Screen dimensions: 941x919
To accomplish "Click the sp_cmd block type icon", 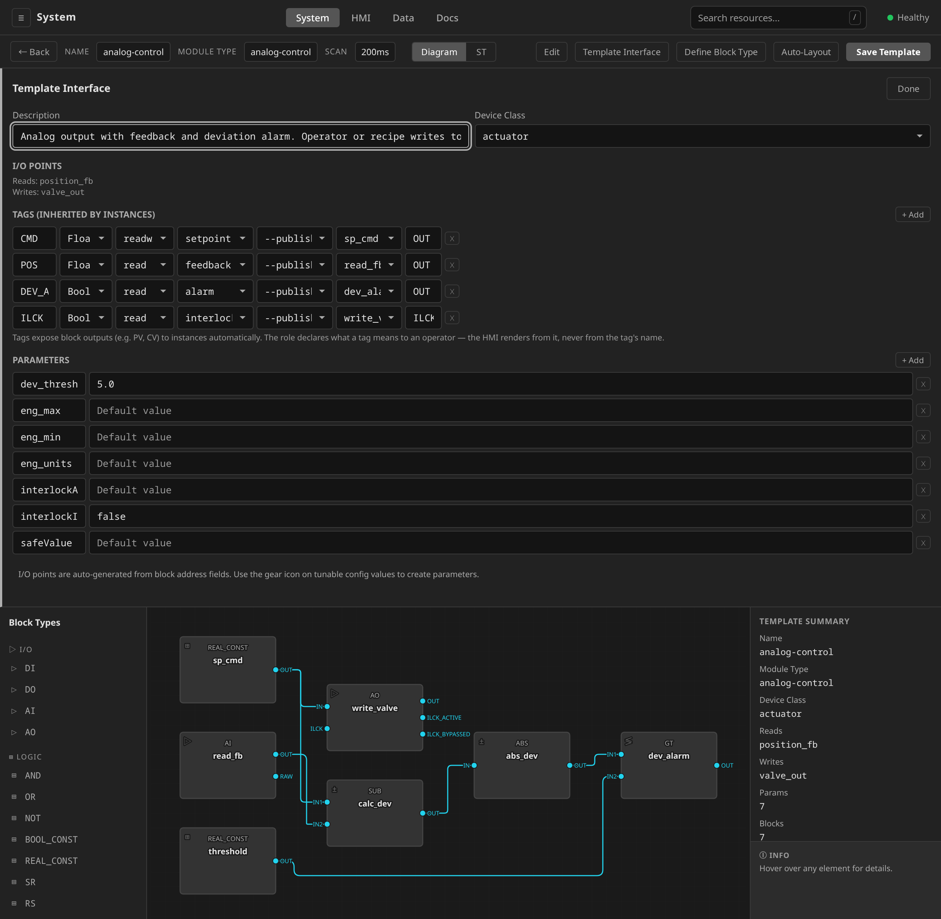I will [187, 646].
